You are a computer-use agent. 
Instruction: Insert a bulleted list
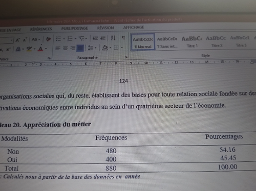coord(58,39)
